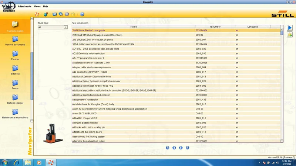Viewport: 296px width, 166px height.
Task: Expand the Truck type dropdown
Action: pos(65,27)
